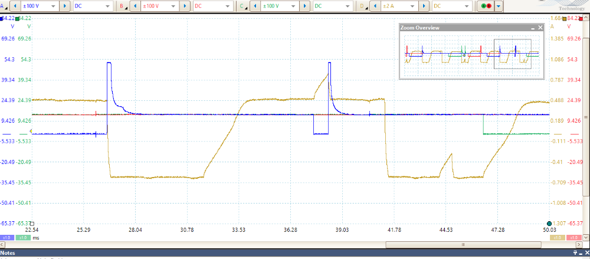
Task: Decrease Channel C voltage range
Action: [x=253, y=6]
